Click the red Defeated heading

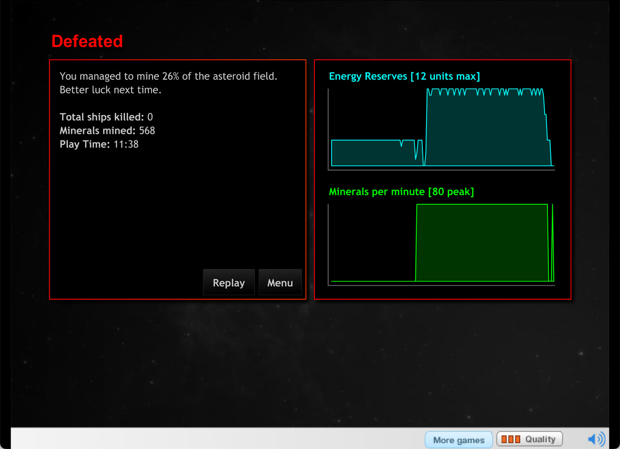(x=87, y=41)
